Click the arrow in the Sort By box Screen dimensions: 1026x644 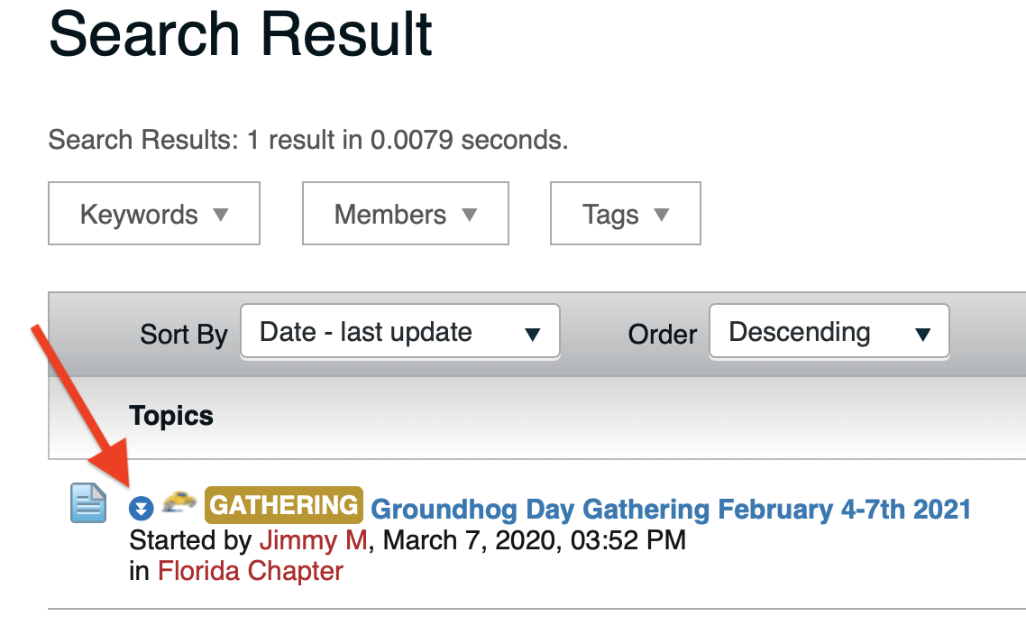(x=532, y=334)
